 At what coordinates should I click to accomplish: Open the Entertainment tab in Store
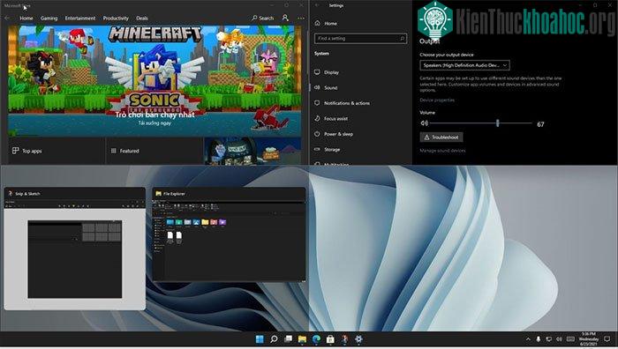(x=80, y=19)
